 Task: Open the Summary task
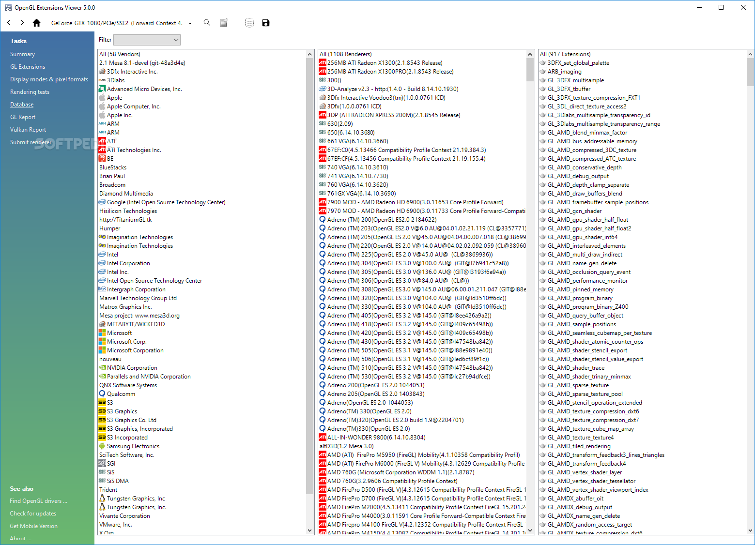[x=22, y=54]
